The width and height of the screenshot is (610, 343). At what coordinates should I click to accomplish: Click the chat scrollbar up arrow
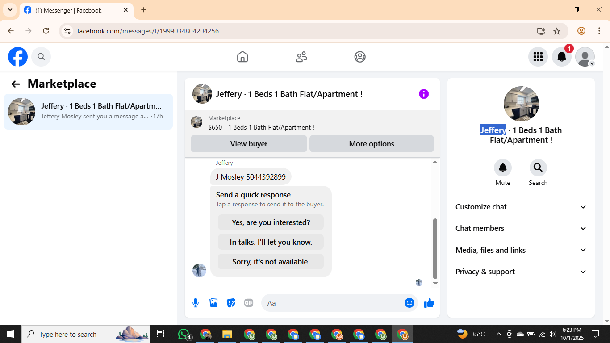coord(435,162)
